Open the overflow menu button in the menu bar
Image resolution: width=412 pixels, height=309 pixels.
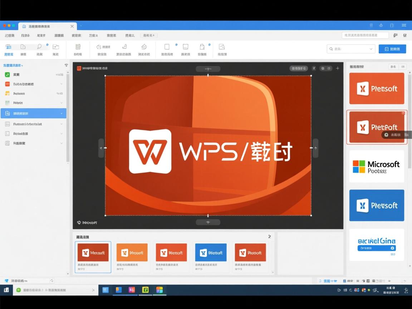coord(404,25)
